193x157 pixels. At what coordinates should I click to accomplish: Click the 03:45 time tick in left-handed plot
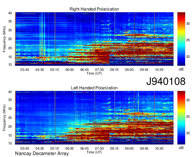(x=25, y=148)
